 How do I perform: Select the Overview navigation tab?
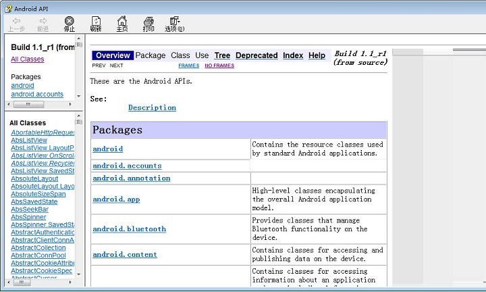(x=113, y=55)
